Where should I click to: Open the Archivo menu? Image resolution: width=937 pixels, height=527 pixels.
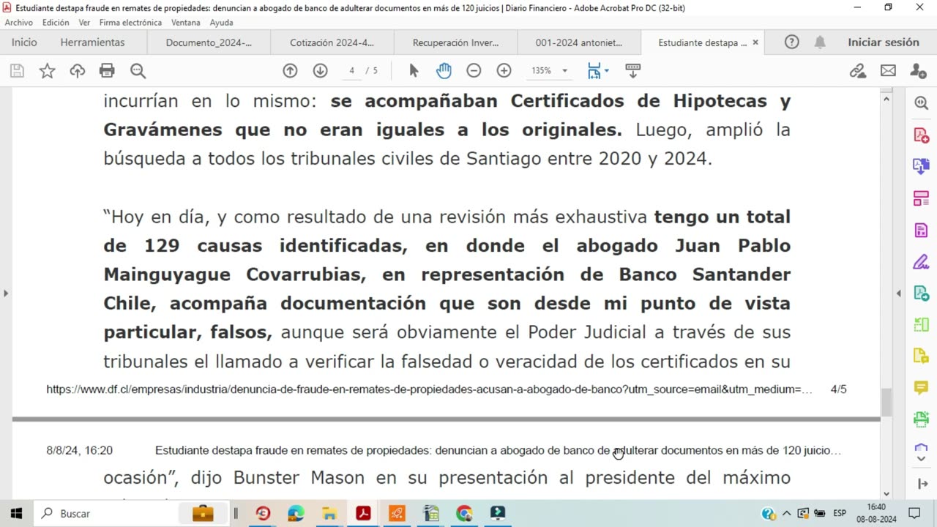(x=18, y=23)
